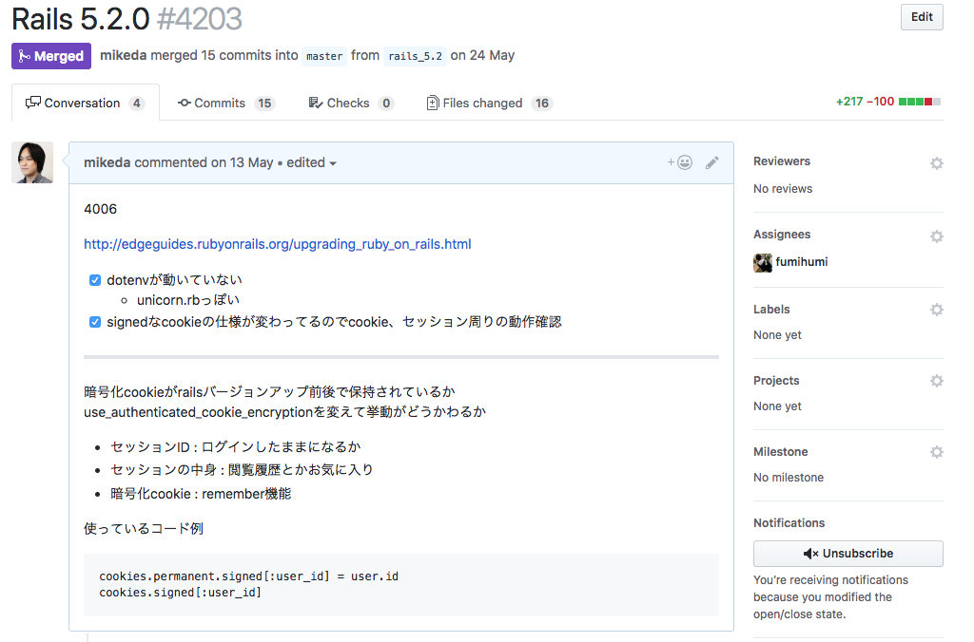
Task: Switch to the Commits tab
Action: [226, 103]
